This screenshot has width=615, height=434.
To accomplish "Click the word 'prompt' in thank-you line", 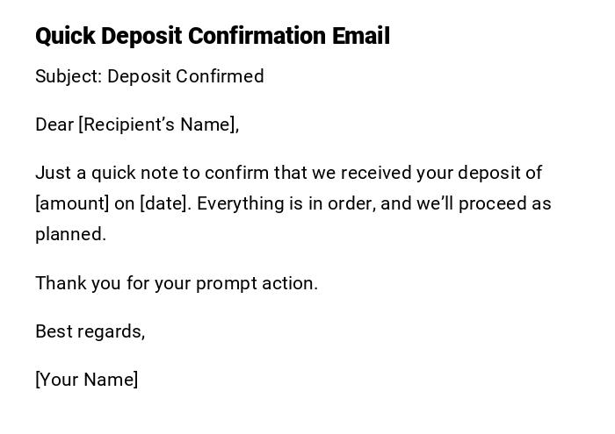I will [x=227, y=283].
